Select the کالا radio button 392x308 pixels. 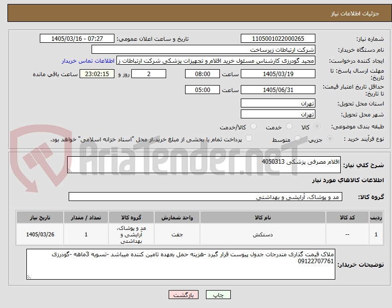coord(317,126)
